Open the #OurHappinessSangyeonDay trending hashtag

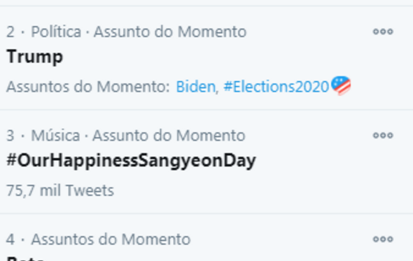coord(131,161)
